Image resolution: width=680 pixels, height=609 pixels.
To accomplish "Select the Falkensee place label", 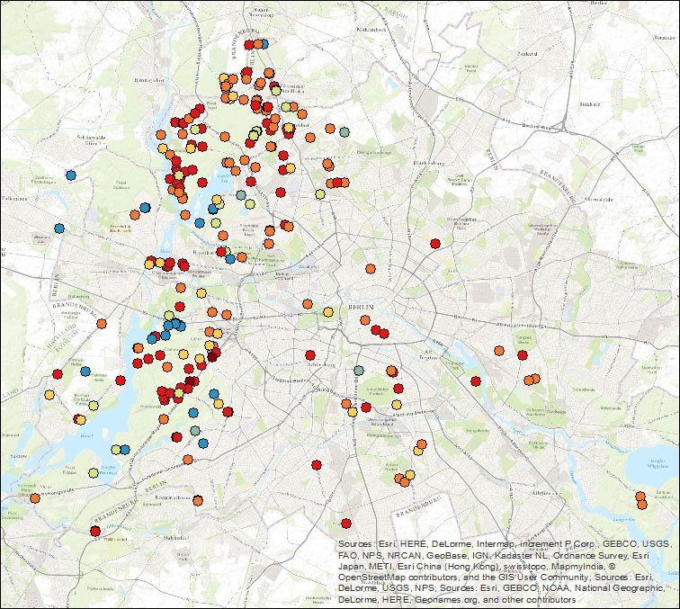I will point(14,199).
